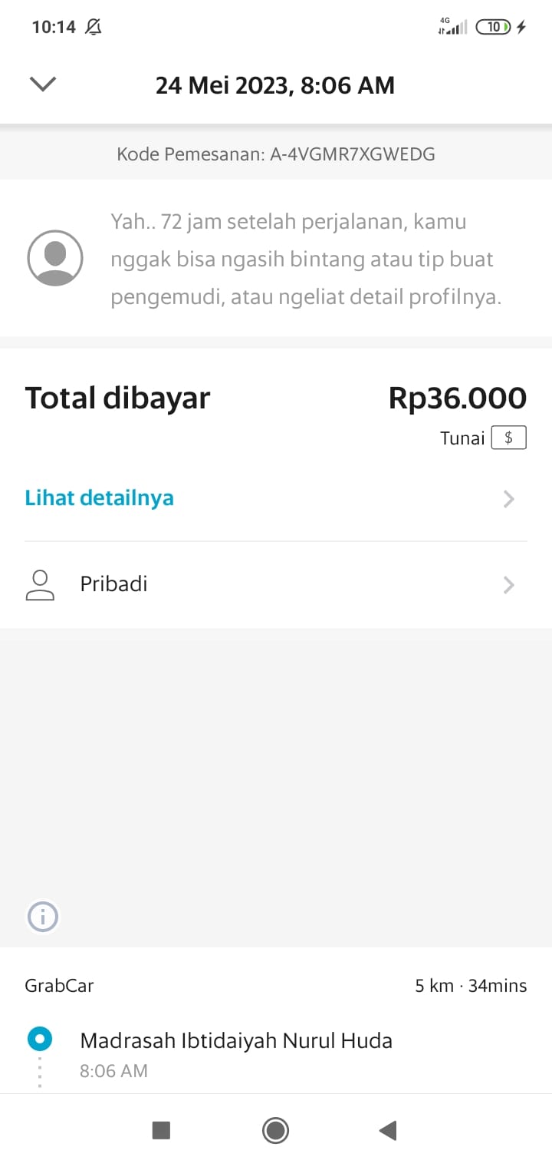Tap the battery indicator in the status bar
Image resolution: width=552 pixels, height=1167 pixels.
(x=493, y=28)
